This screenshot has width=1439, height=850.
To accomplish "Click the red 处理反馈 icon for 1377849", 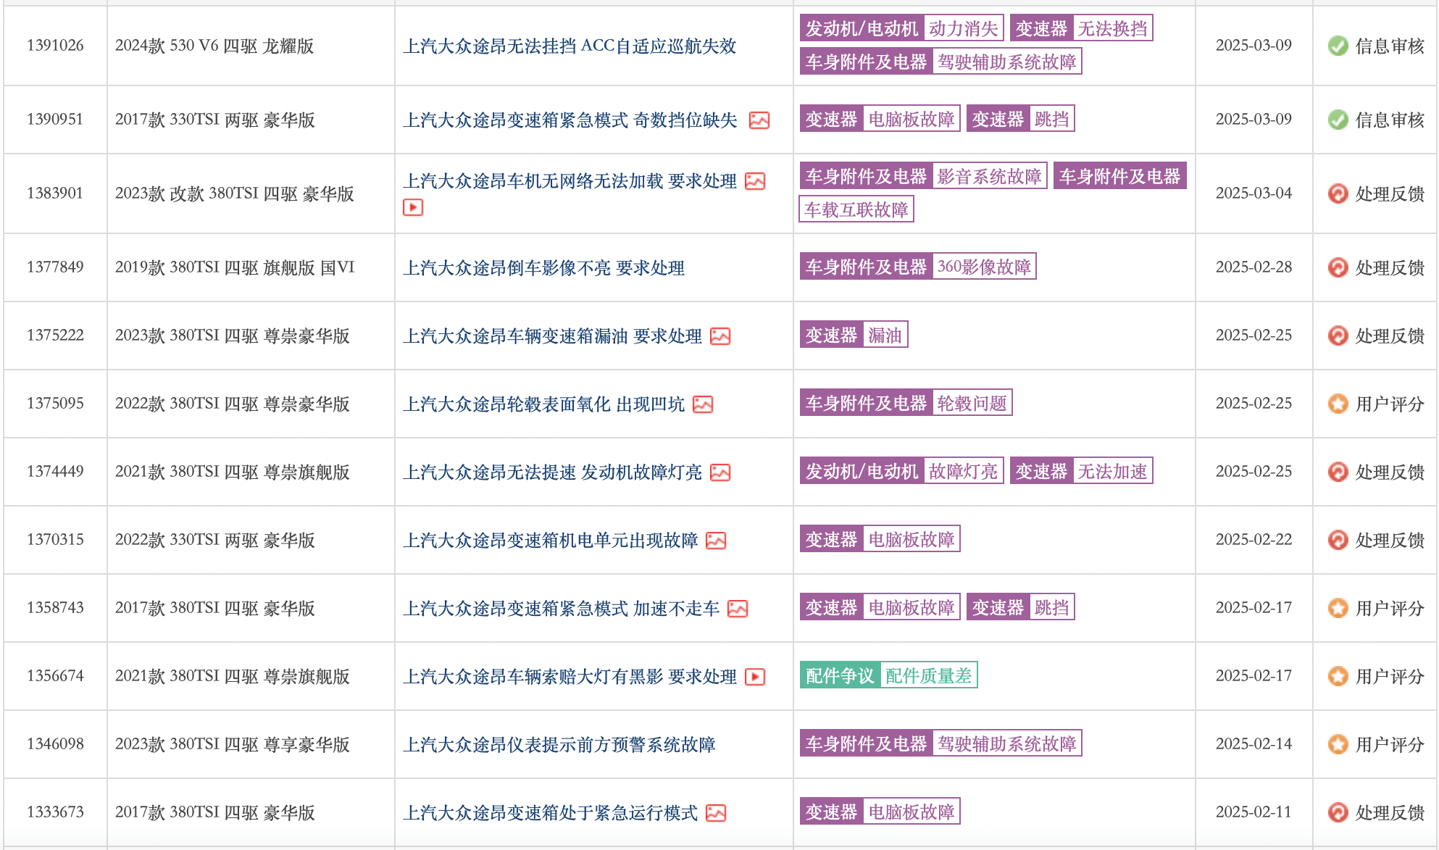I will coord(1338,267).
